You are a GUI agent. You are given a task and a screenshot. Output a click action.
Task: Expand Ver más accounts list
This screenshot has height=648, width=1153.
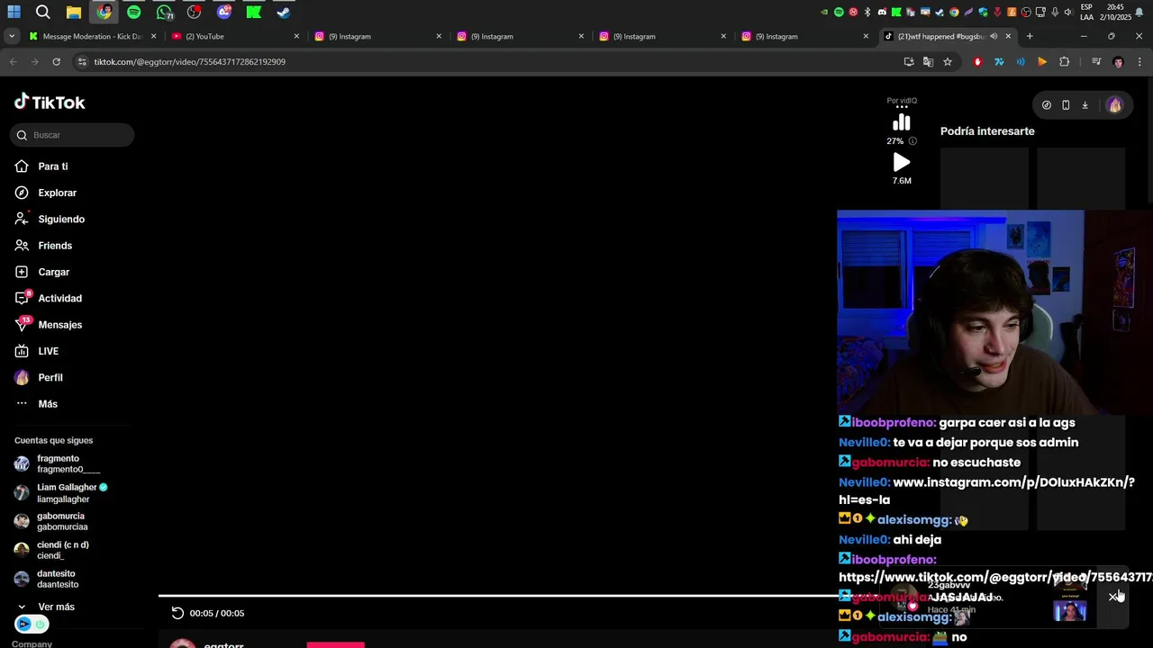pos(45,607)
